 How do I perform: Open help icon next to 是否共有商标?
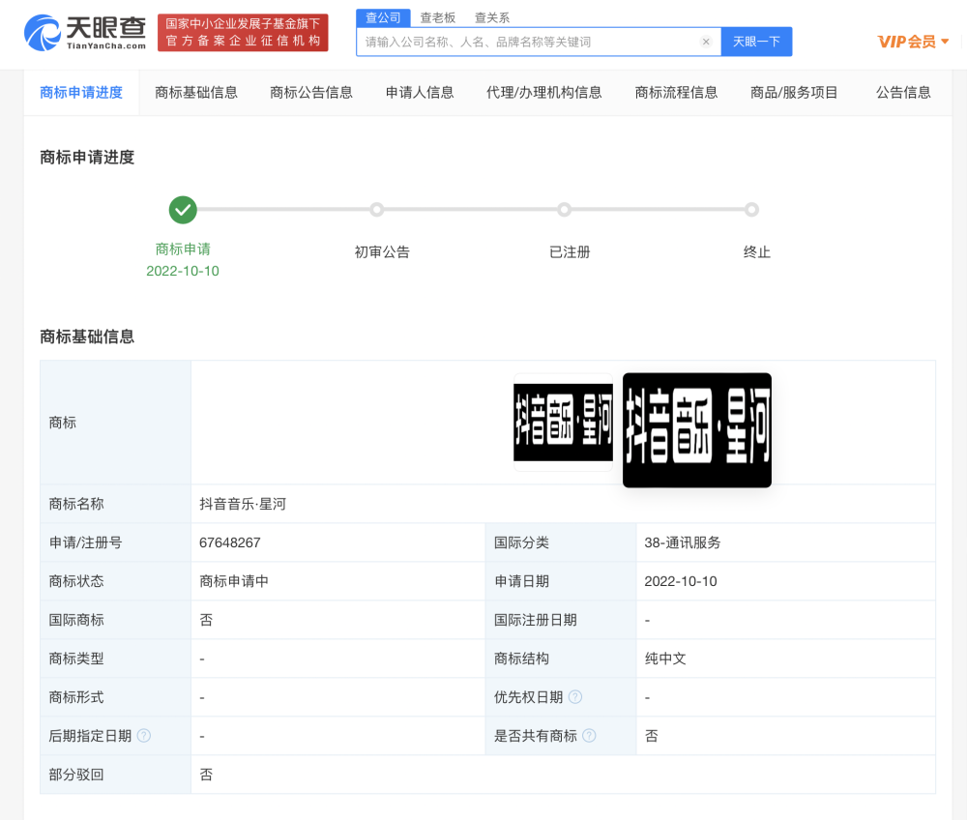(589, 736)
